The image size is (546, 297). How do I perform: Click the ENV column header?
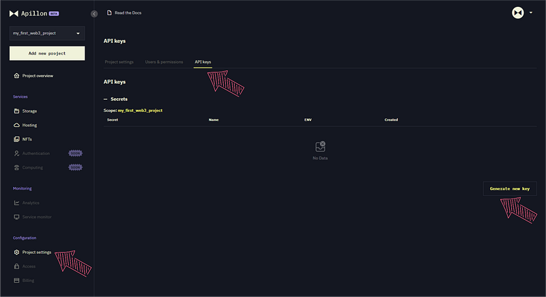tap(308, 119)
